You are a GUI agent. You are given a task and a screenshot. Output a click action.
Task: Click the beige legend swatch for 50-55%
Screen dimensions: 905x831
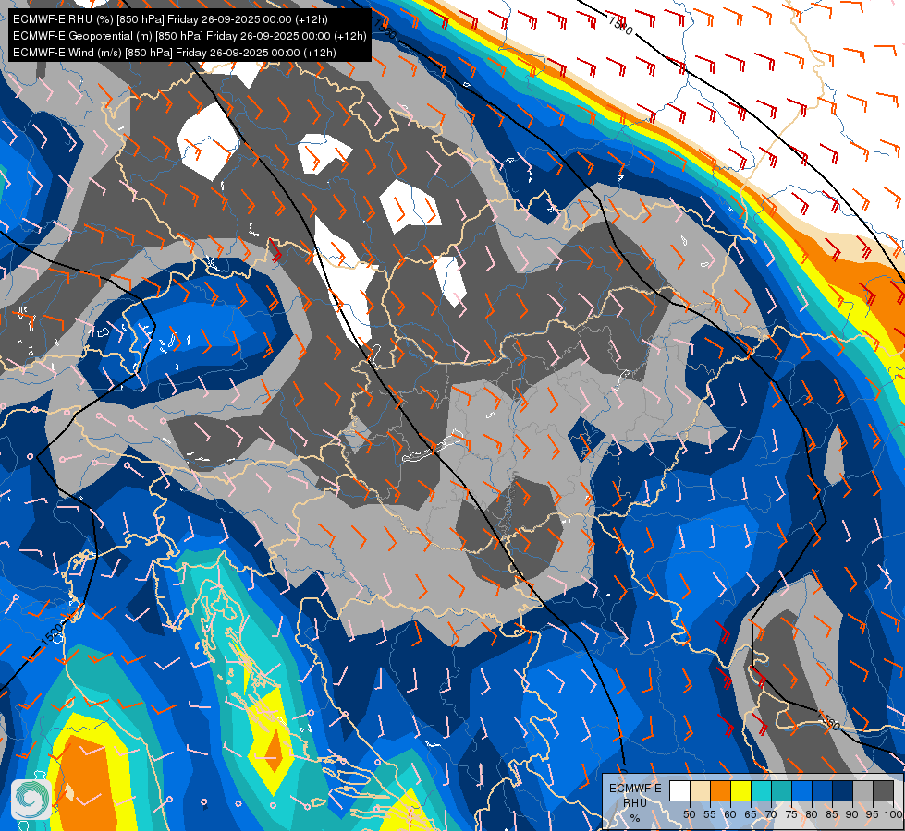(x=700, y=790)
